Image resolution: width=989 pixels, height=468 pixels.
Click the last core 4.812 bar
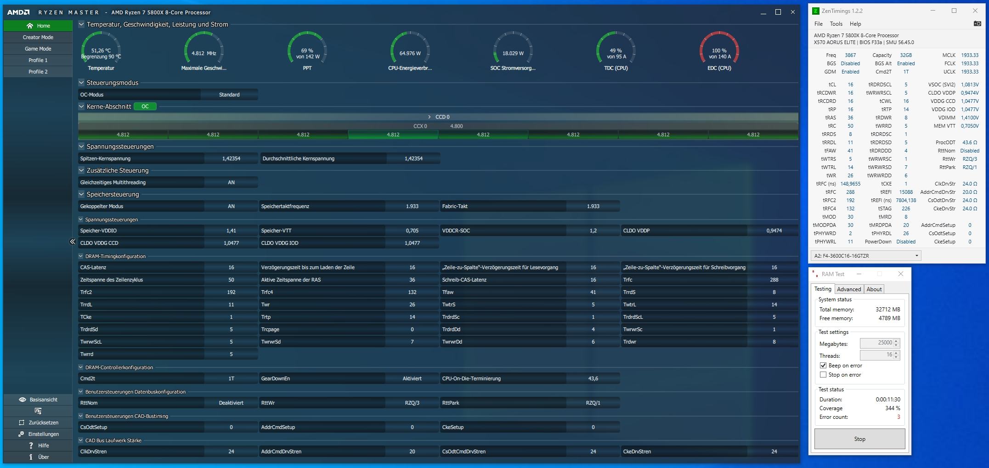pyautogui.click(x=753, y=135)
